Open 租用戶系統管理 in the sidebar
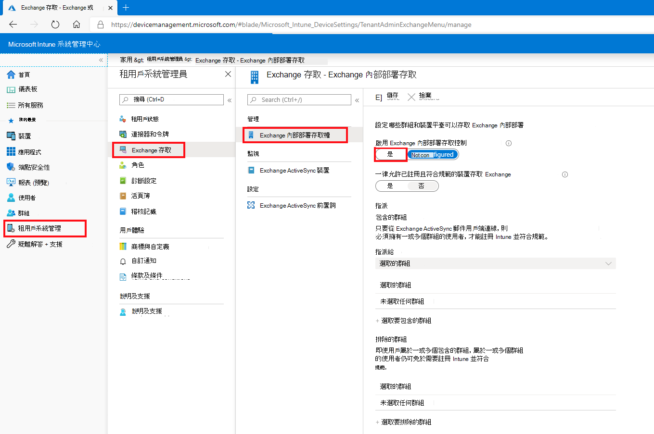 pos(45,228)
